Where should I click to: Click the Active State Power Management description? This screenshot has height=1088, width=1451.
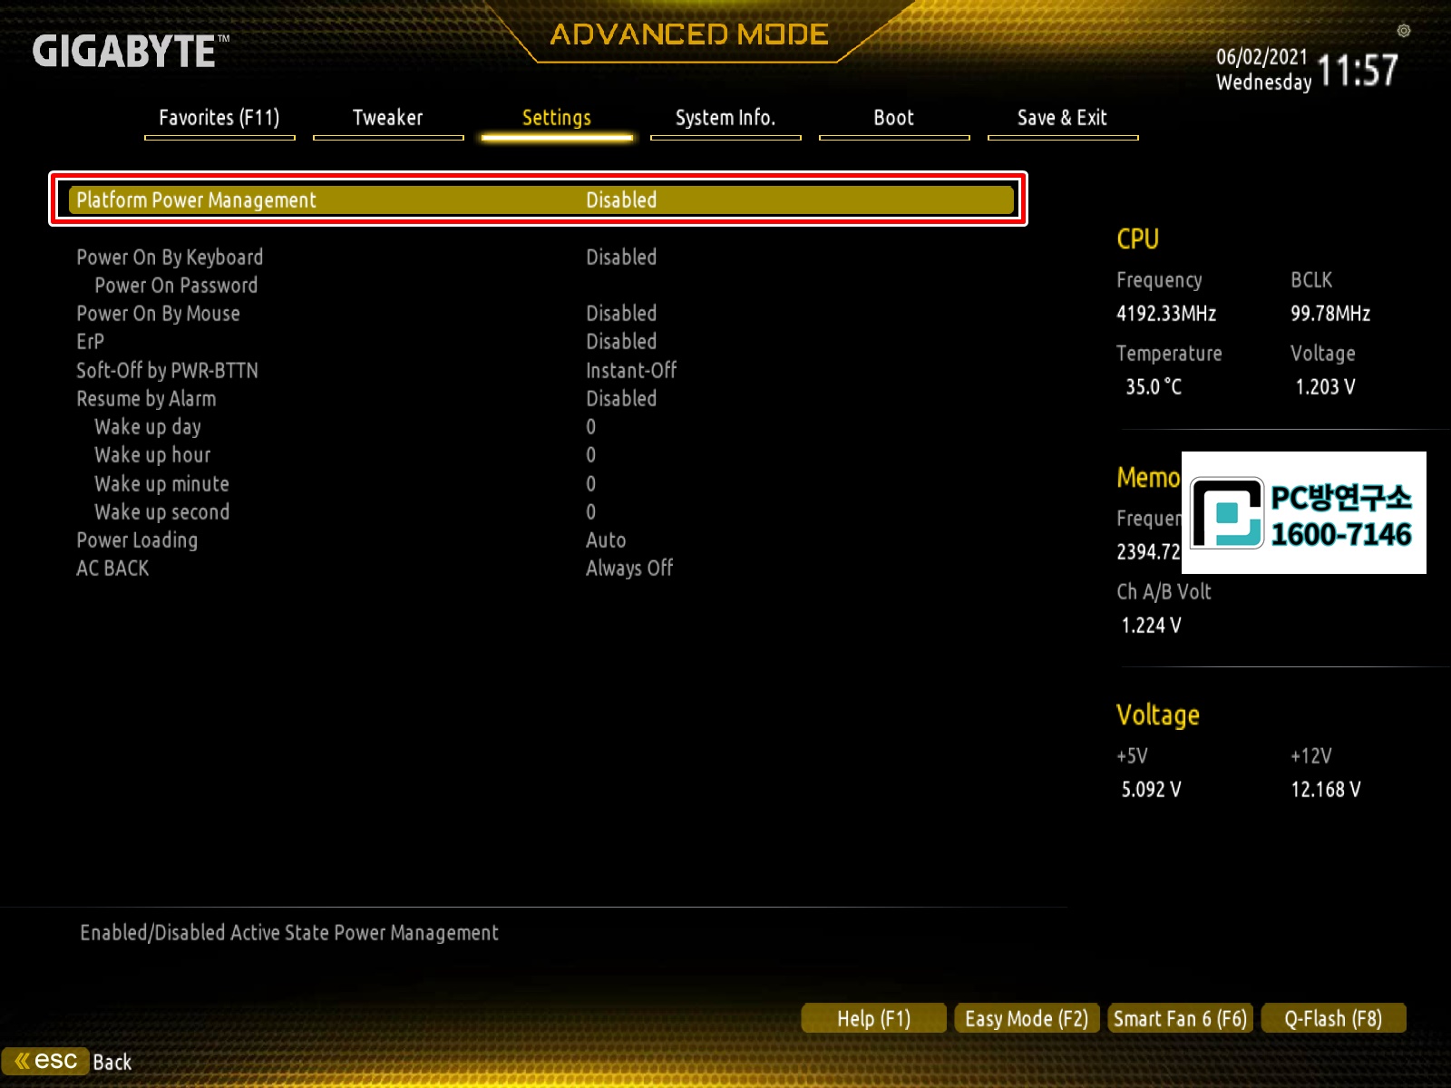point(289,933)
